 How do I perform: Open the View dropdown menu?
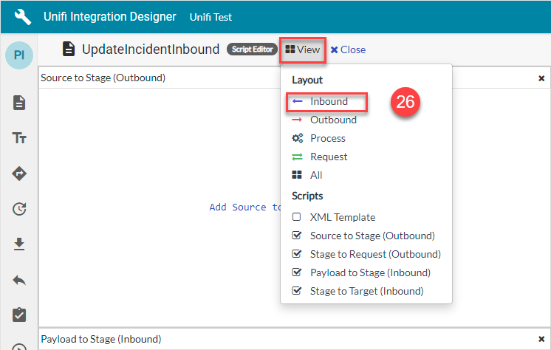pyautogui.click(x=303, y=49)
